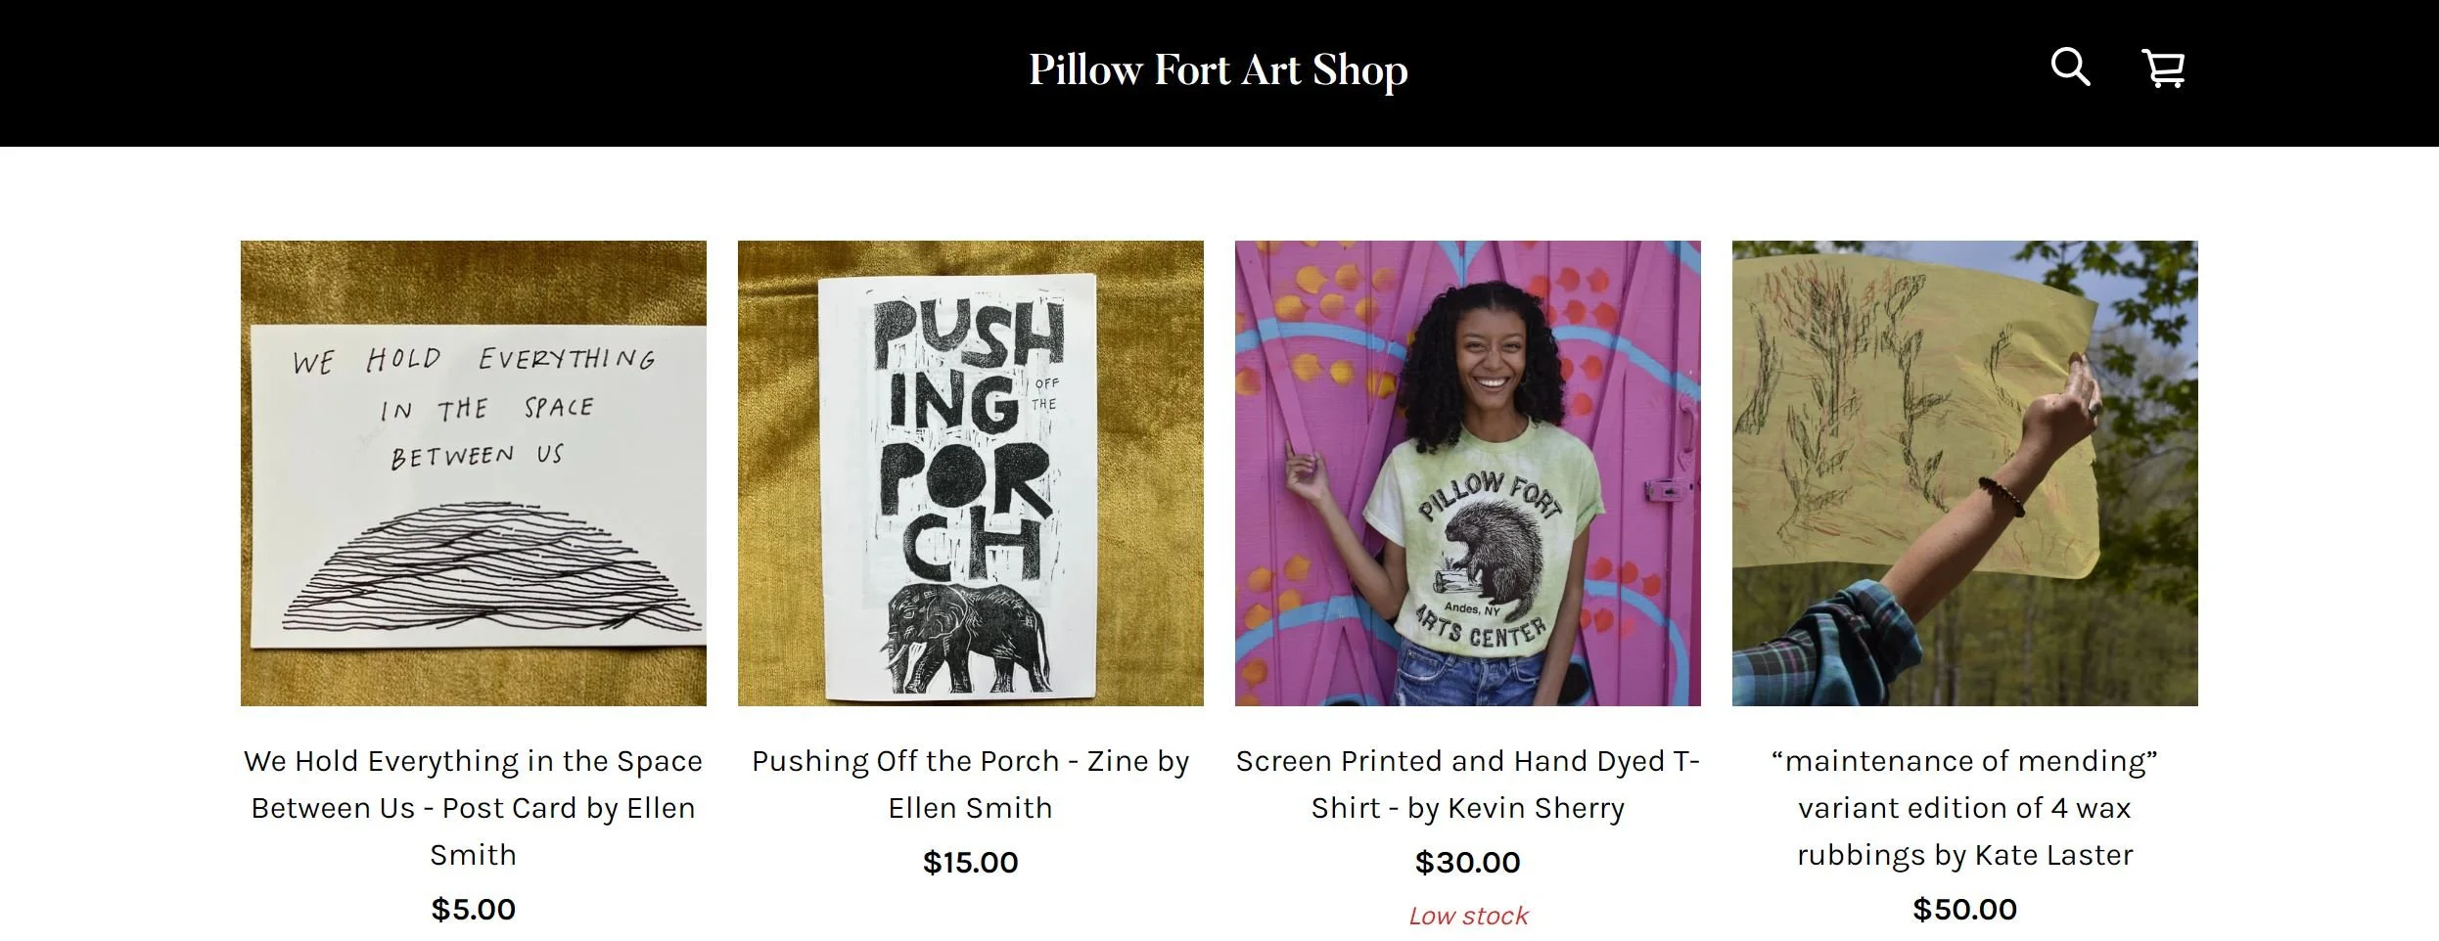Click the $15.00 zine price
The width and height of the screenshot is (2439, 941).
click(971, 863)
